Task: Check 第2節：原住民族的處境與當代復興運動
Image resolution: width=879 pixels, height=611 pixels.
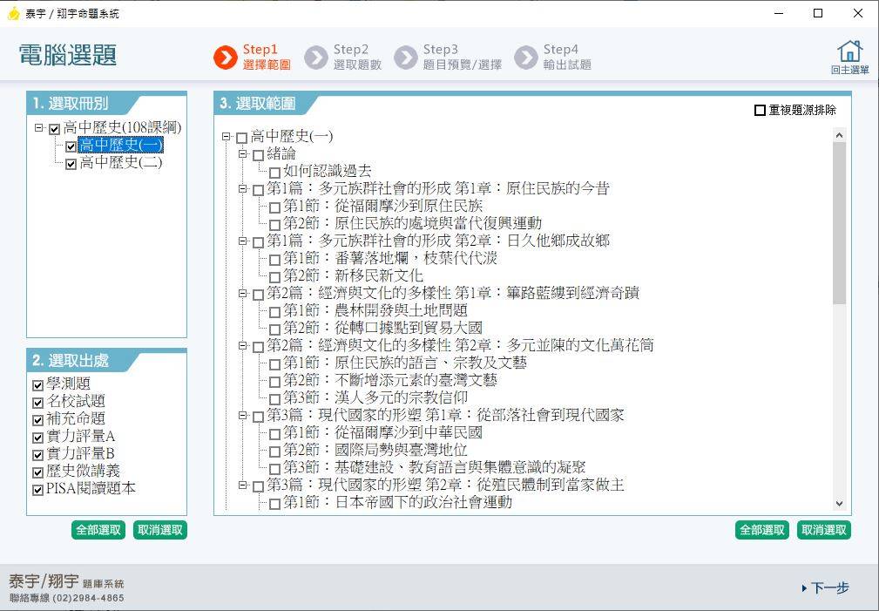Action: point(274,224)
